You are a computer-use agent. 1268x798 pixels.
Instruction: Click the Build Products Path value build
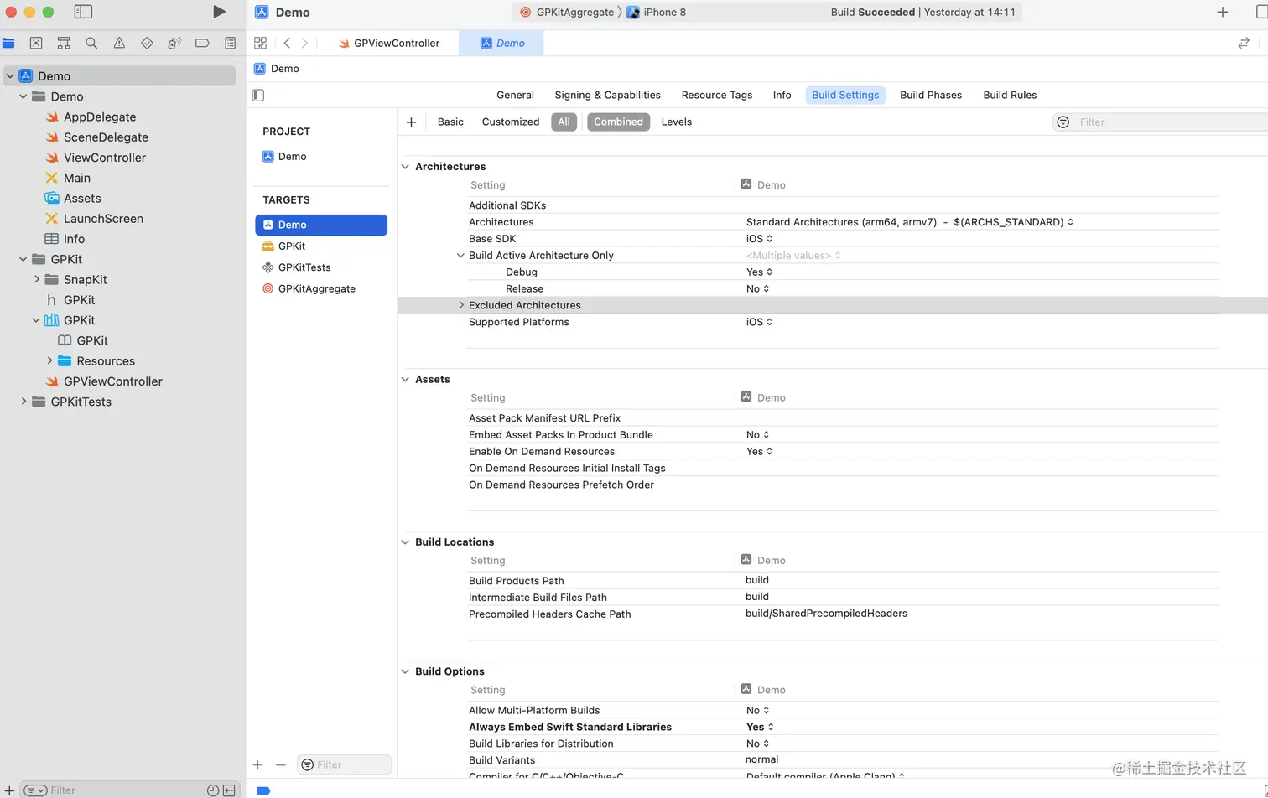tap(756, 580)
